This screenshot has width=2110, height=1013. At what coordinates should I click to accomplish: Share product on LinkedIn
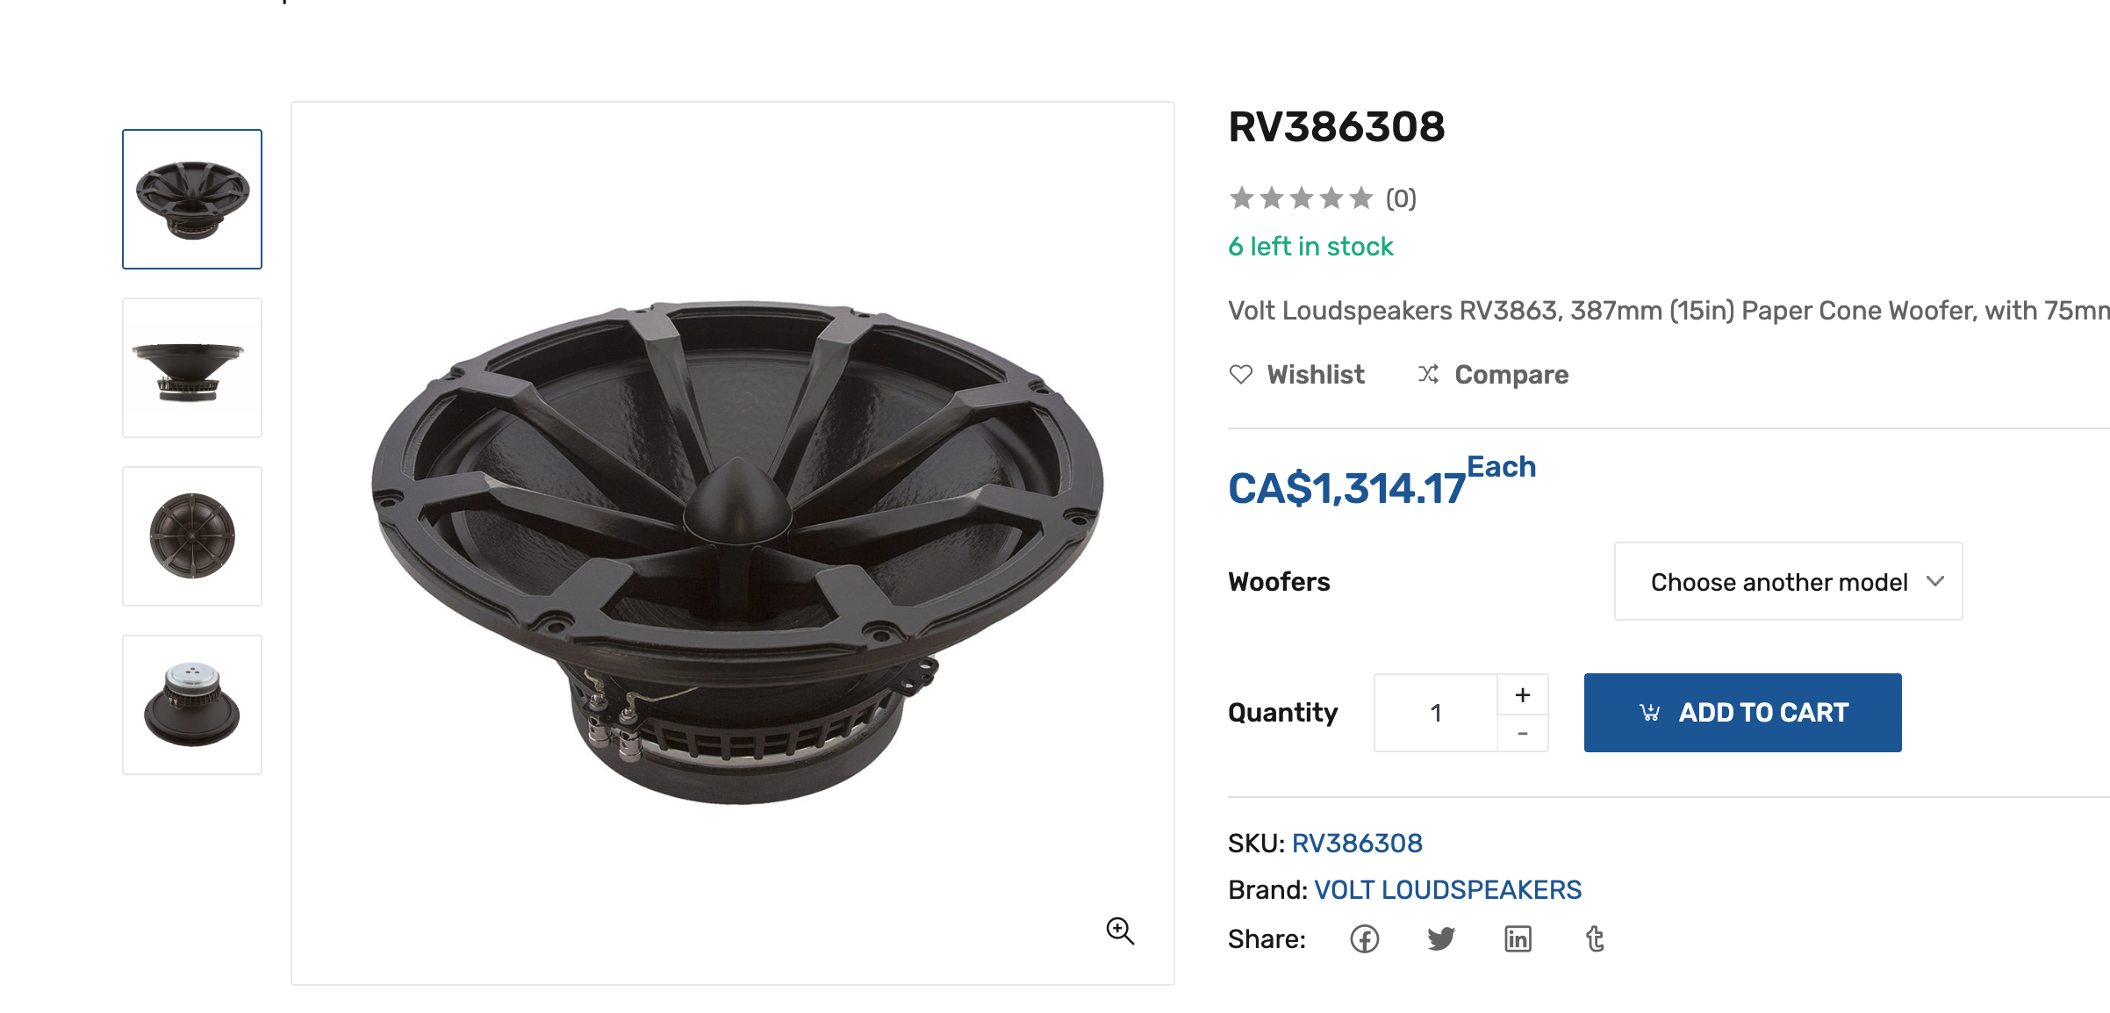(x=1518, y=939)
